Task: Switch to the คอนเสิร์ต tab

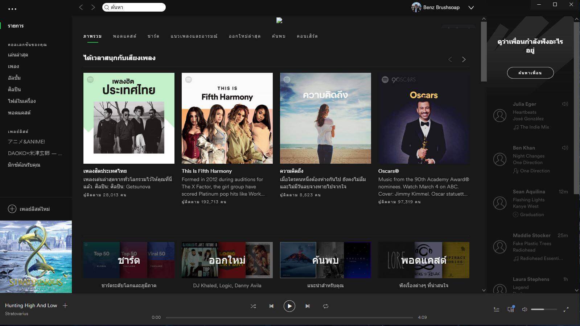Action: (x=307, y=36)
